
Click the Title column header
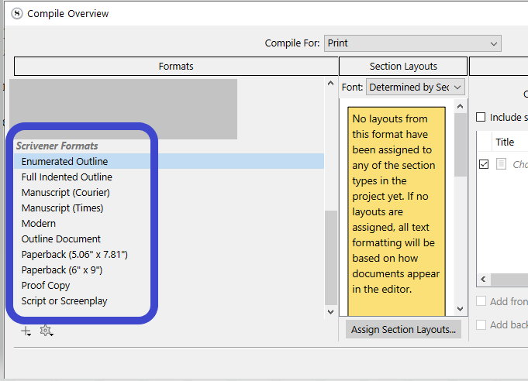505,142
